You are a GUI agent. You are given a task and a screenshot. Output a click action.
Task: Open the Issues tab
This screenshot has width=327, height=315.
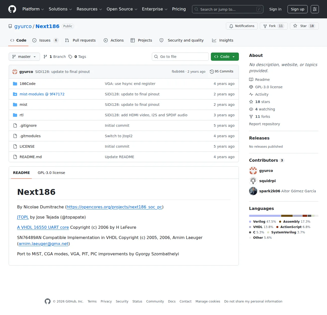coord(45,40)
